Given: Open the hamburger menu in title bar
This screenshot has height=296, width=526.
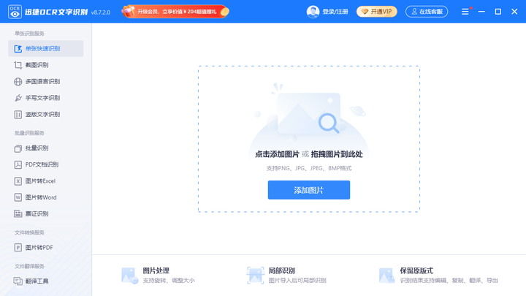Looking at the screenshot, I should 465,12.
